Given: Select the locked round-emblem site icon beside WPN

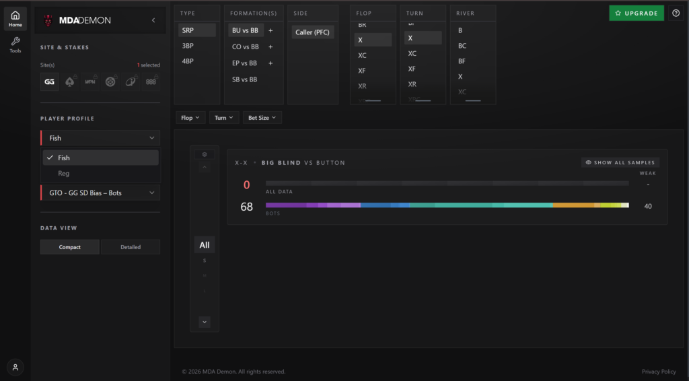Looking at the screenshot, I should coord(110,81).
